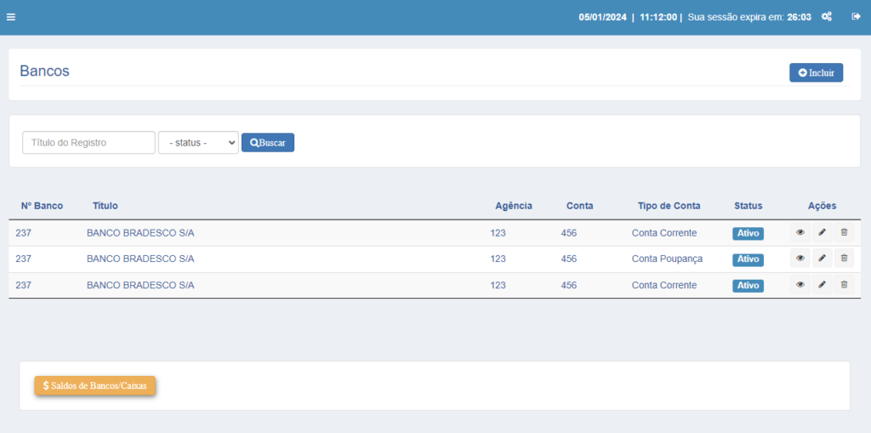
Task: Focus the Título do Registro search field
Action: (x=88, y=142)
